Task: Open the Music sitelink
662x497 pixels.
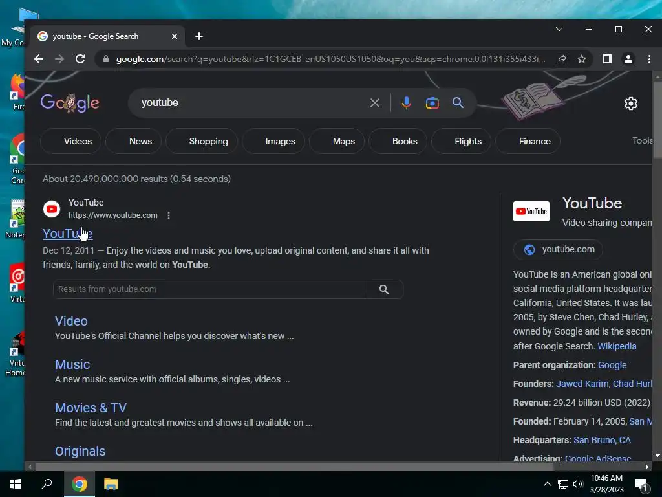Action: pyautogui.click(x=72, y=364)
